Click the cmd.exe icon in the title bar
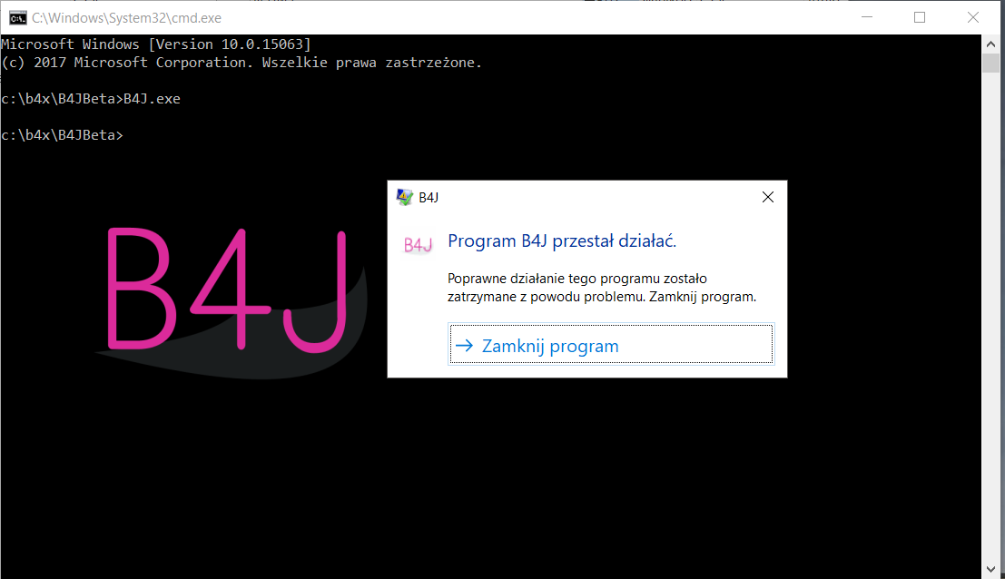 pos(18,18)
